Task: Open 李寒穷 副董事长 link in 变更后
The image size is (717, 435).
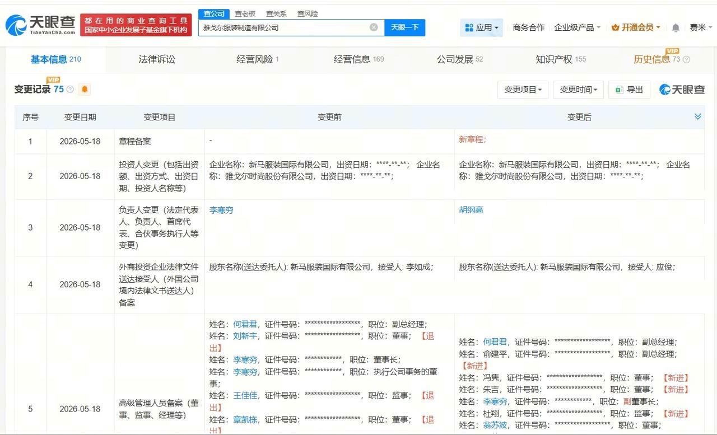Action: (495, 401)
